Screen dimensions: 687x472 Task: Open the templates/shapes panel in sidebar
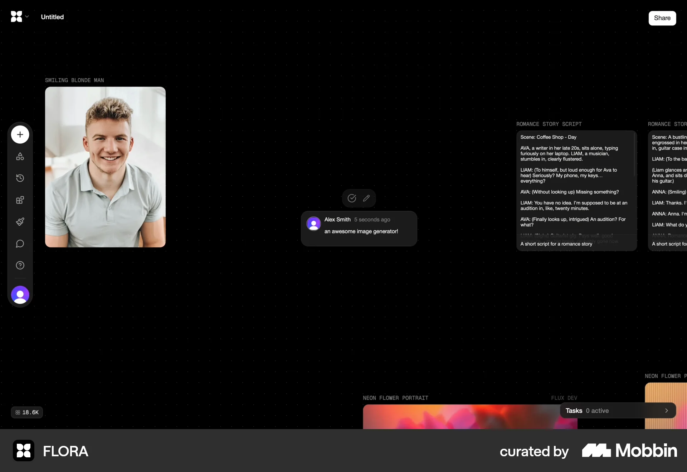[20, 156]
